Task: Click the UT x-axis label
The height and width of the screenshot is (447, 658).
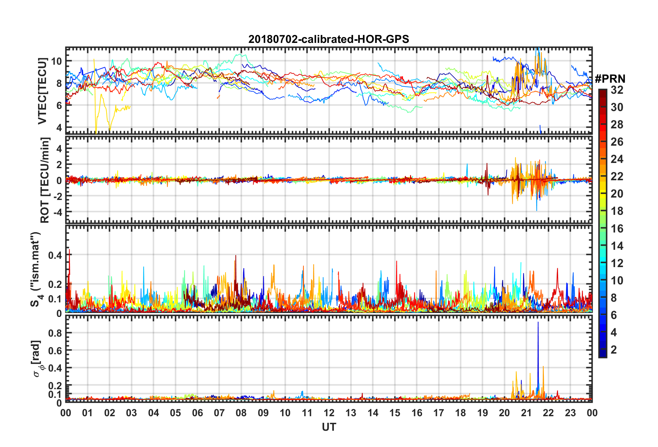Action: 329,427
